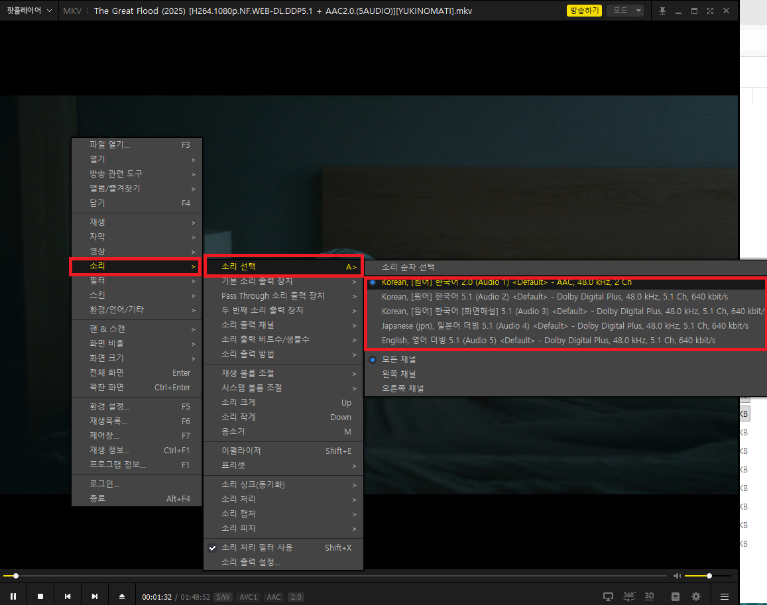This screenshot has height=605, width=767.
Task: Open the screen cast icon in bottom bar
Action: click(x=608, y=596)
